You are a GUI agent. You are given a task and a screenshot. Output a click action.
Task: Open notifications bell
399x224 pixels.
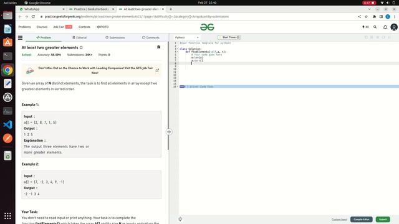click(385, 27)
